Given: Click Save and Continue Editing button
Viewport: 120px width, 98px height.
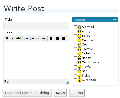Looking at the screenshot, I should 27,93.
